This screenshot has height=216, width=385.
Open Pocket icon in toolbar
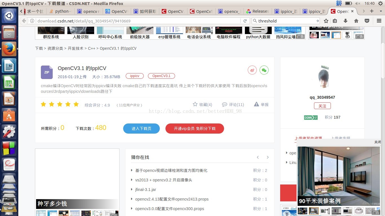[367, 21]
